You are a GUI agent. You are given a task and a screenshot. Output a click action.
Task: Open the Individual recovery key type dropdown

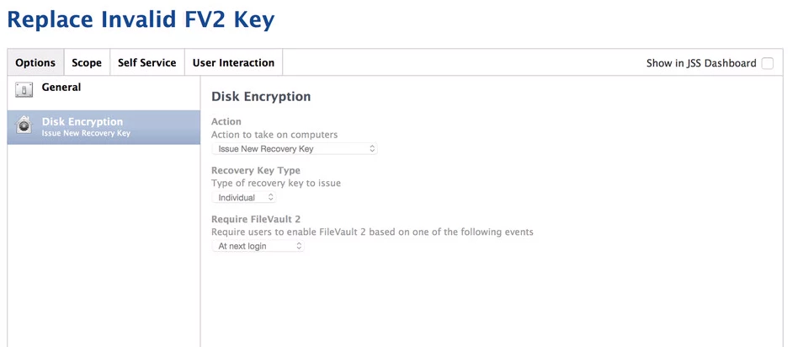point(244,197)
